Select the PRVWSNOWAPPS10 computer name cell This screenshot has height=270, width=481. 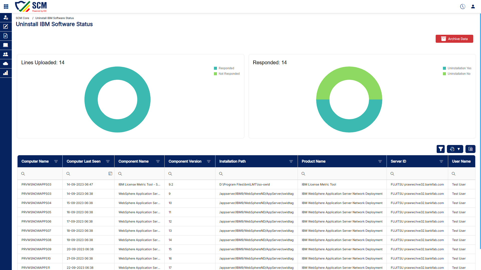click(x=40, y=258)
